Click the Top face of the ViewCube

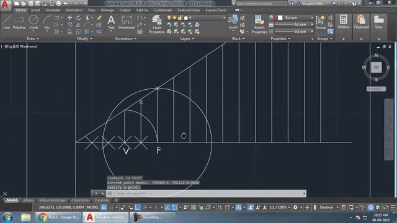click(x=377, y=68)
